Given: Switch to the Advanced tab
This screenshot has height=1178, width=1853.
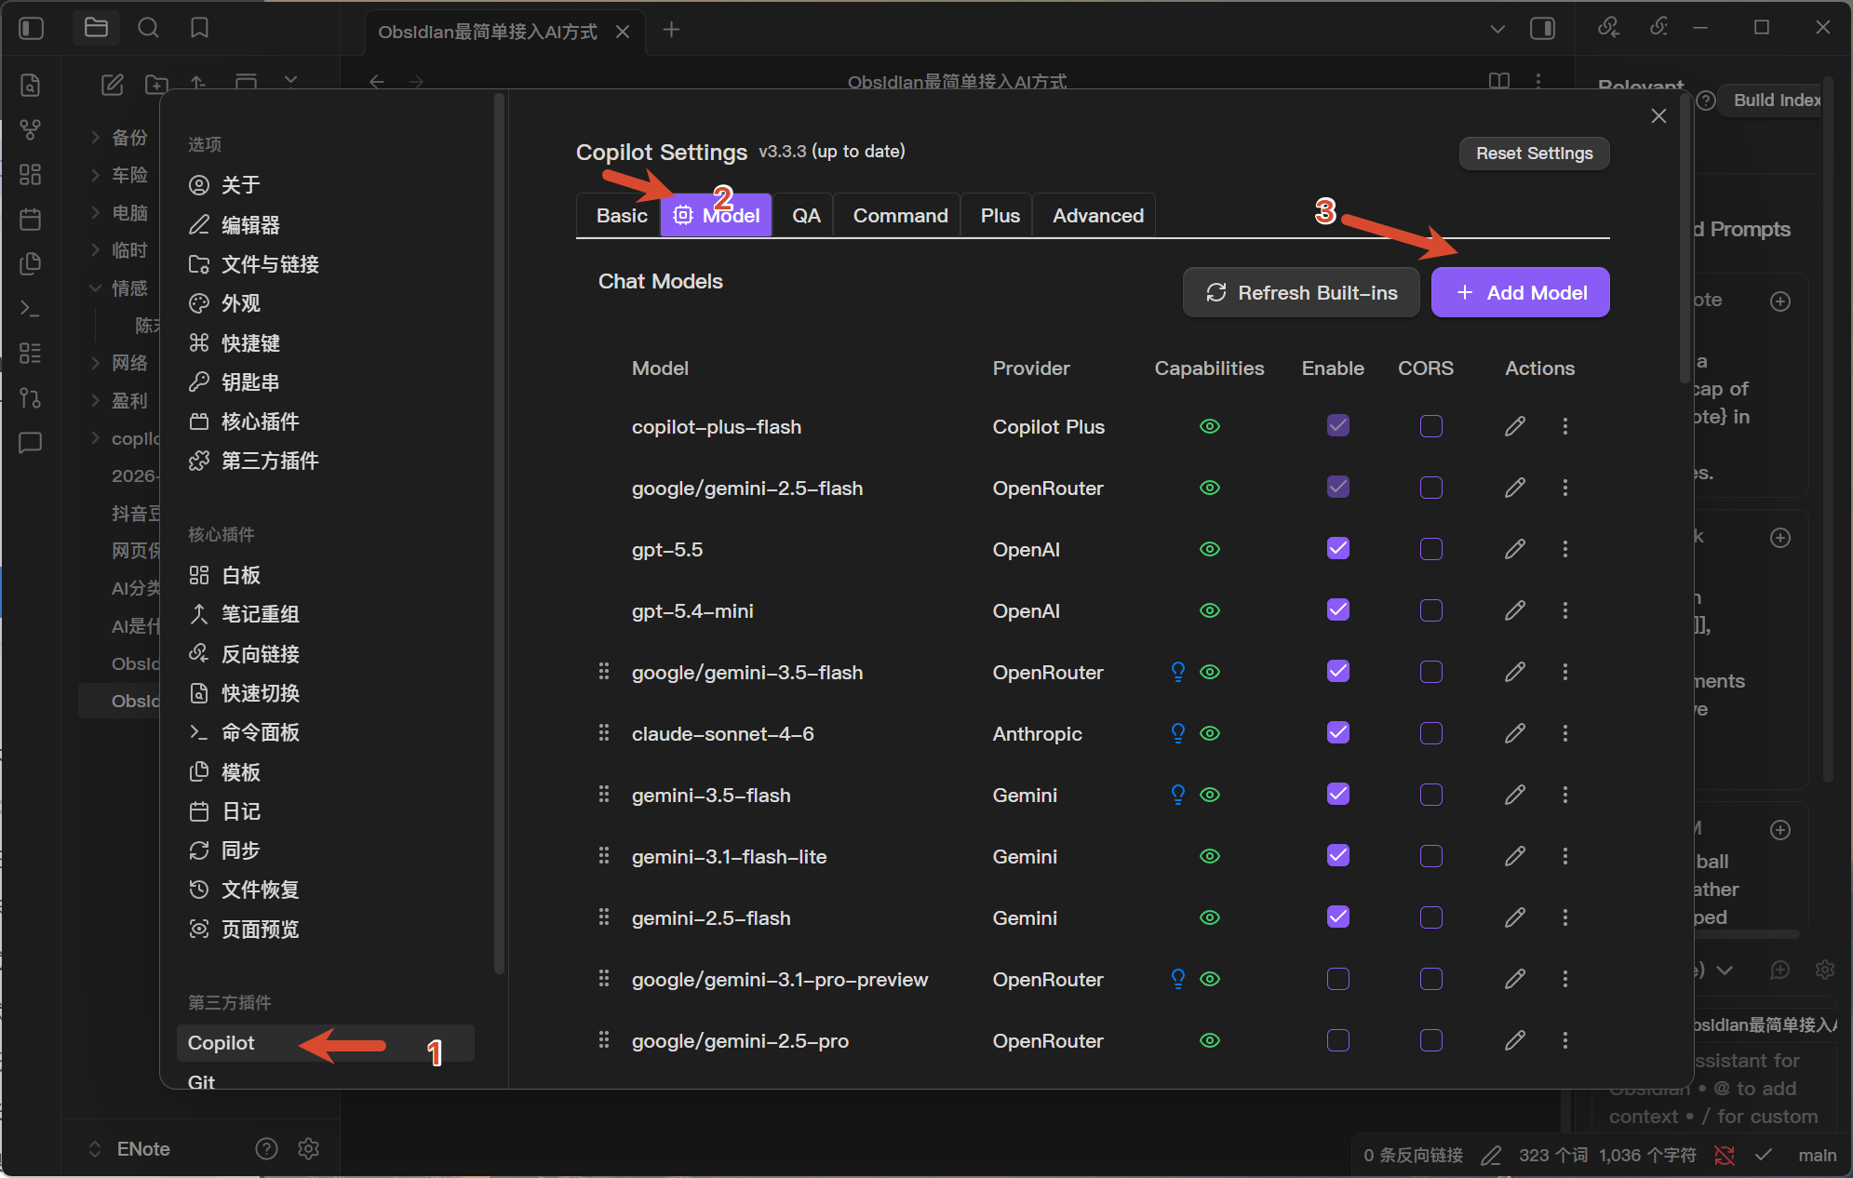Looking at the screenshot, I should [x=1097, y=216].
